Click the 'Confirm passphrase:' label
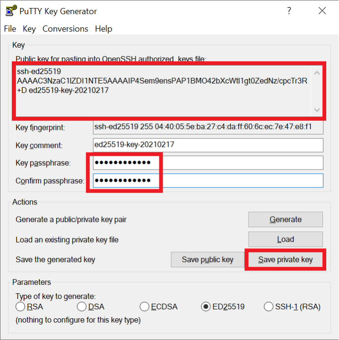 tap(50, 180)
